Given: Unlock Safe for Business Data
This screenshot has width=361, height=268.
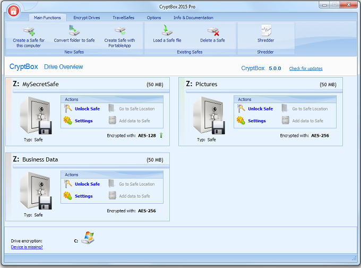Looking at the screenshot, I should point(87,184).
